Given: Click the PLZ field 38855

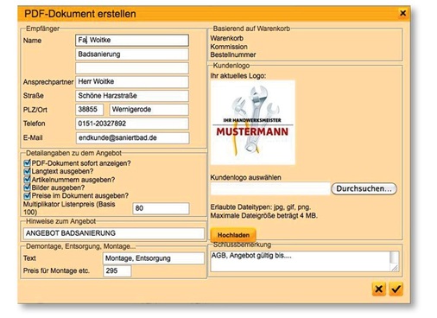Looking at the screenshot, I should click(90, 110).
